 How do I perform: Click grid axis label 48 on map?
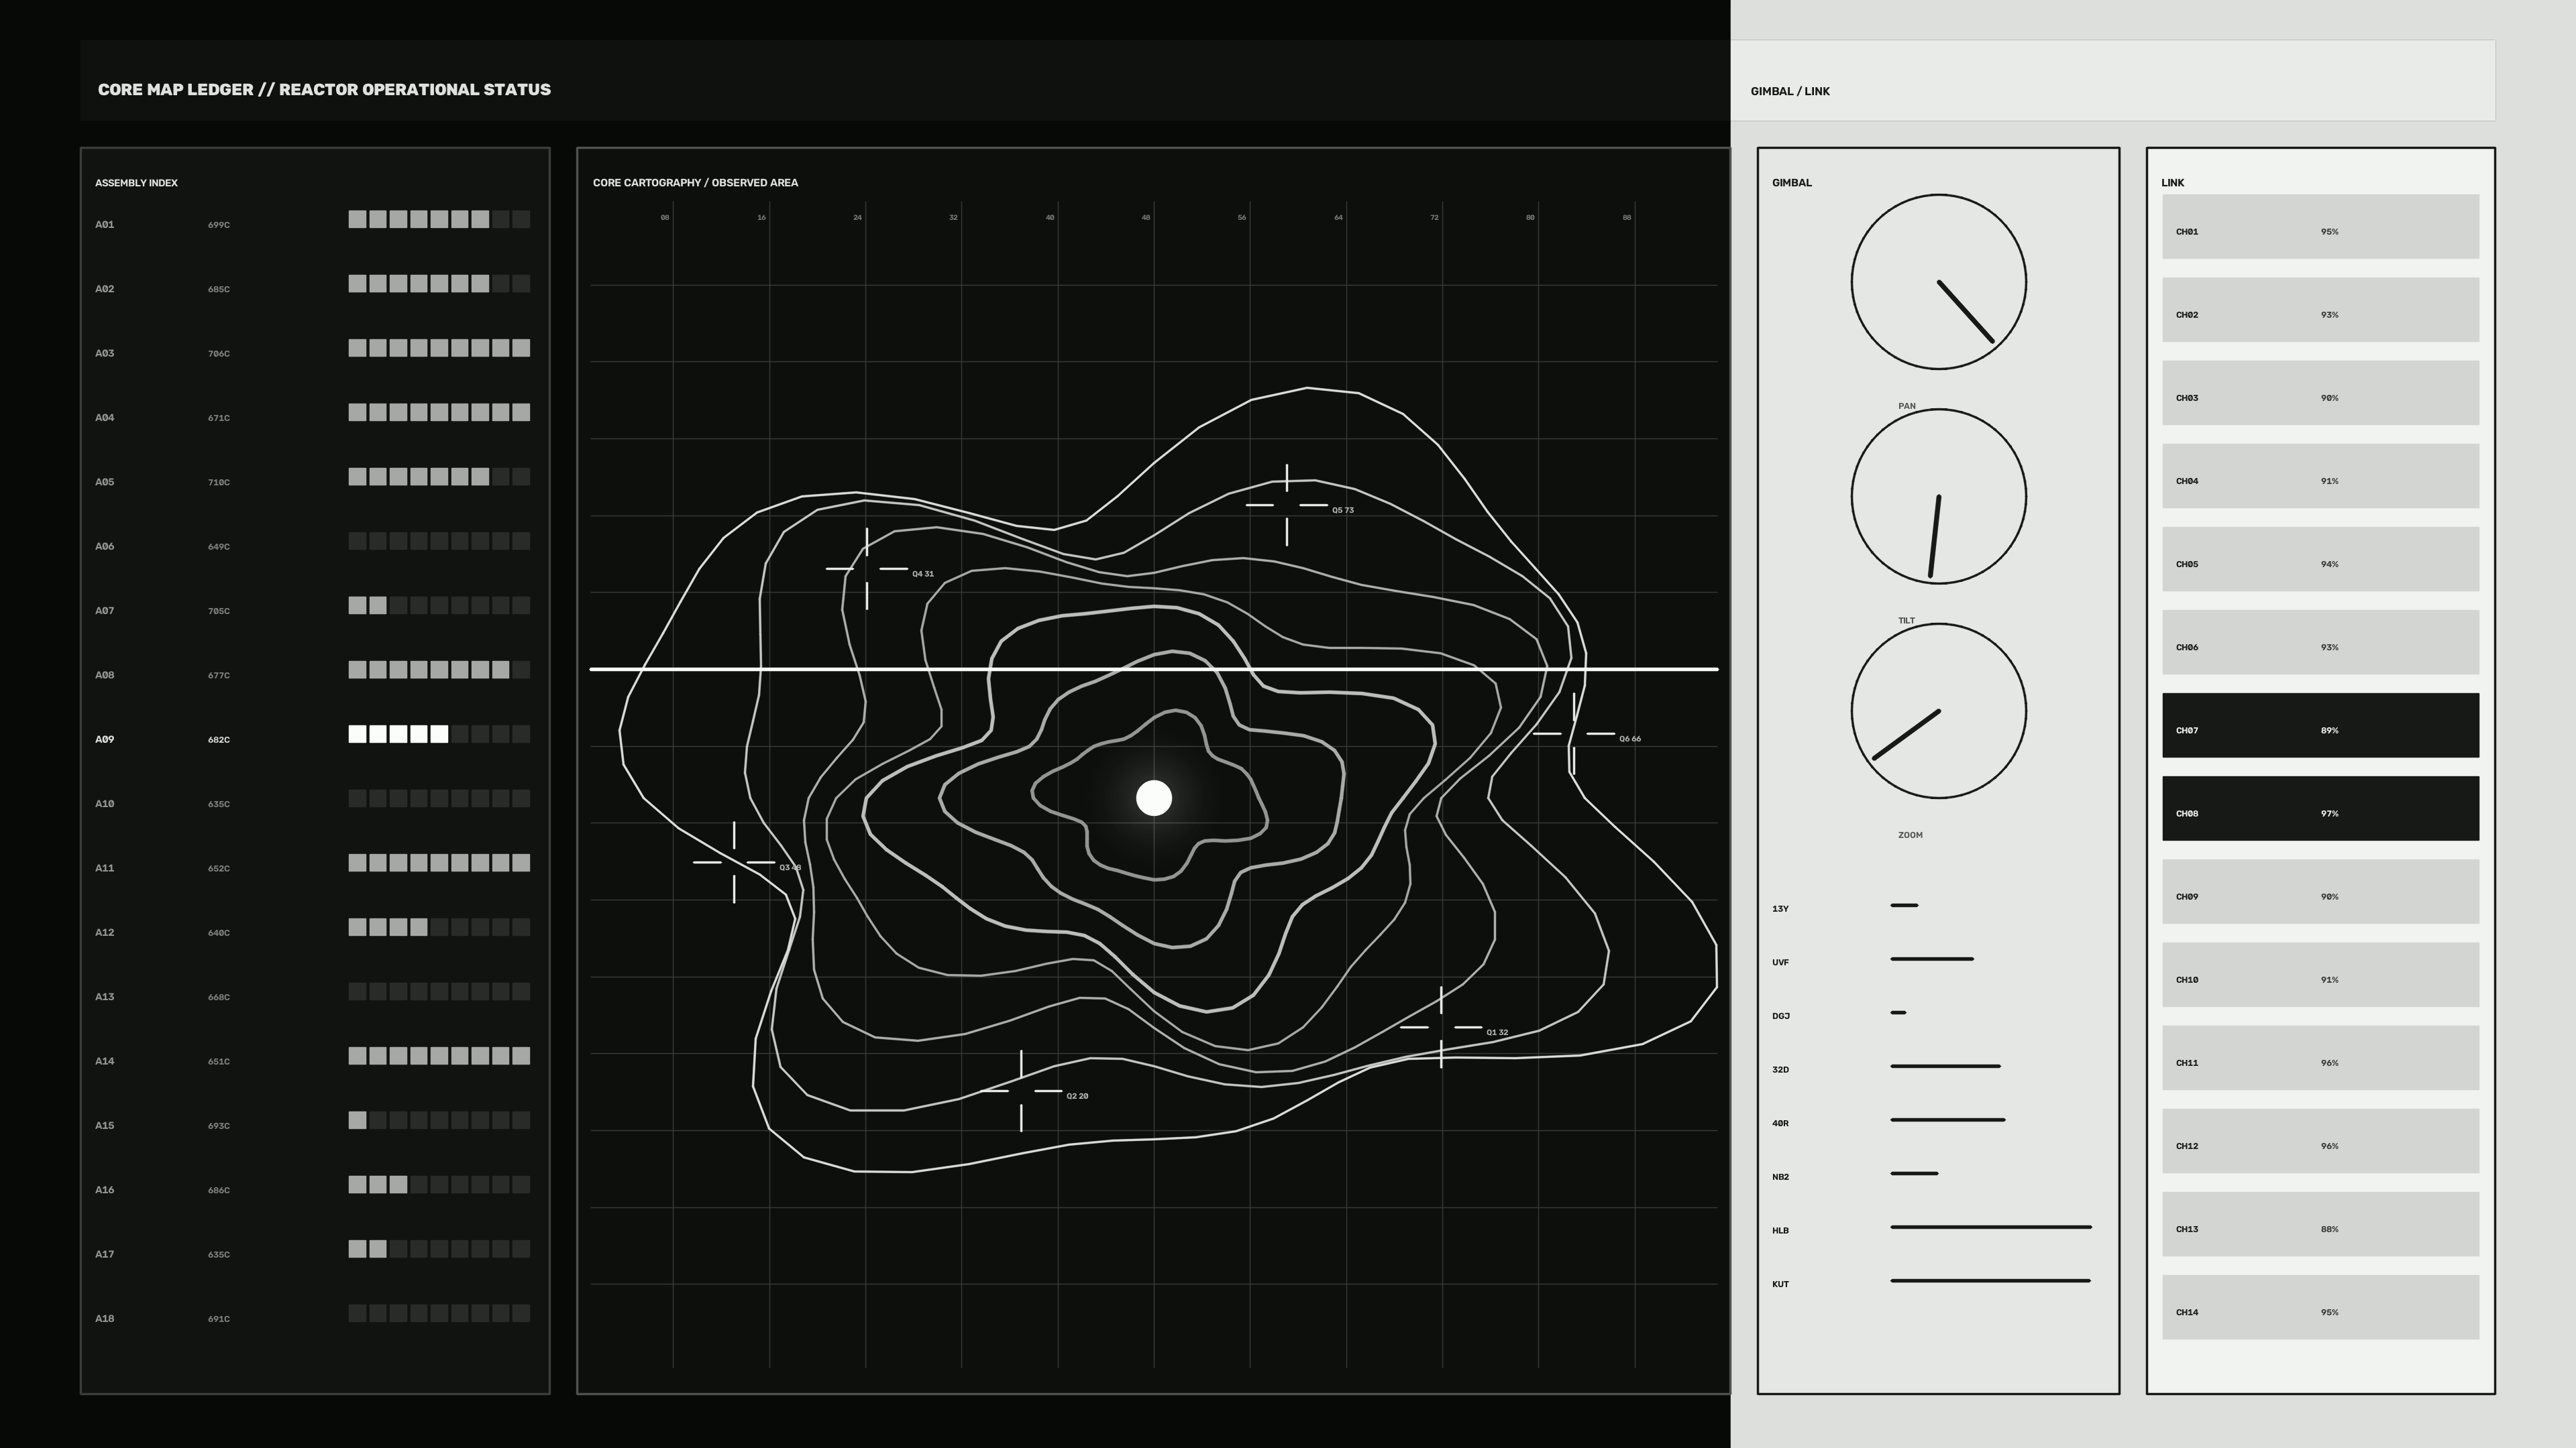(x=1146, y=217)
